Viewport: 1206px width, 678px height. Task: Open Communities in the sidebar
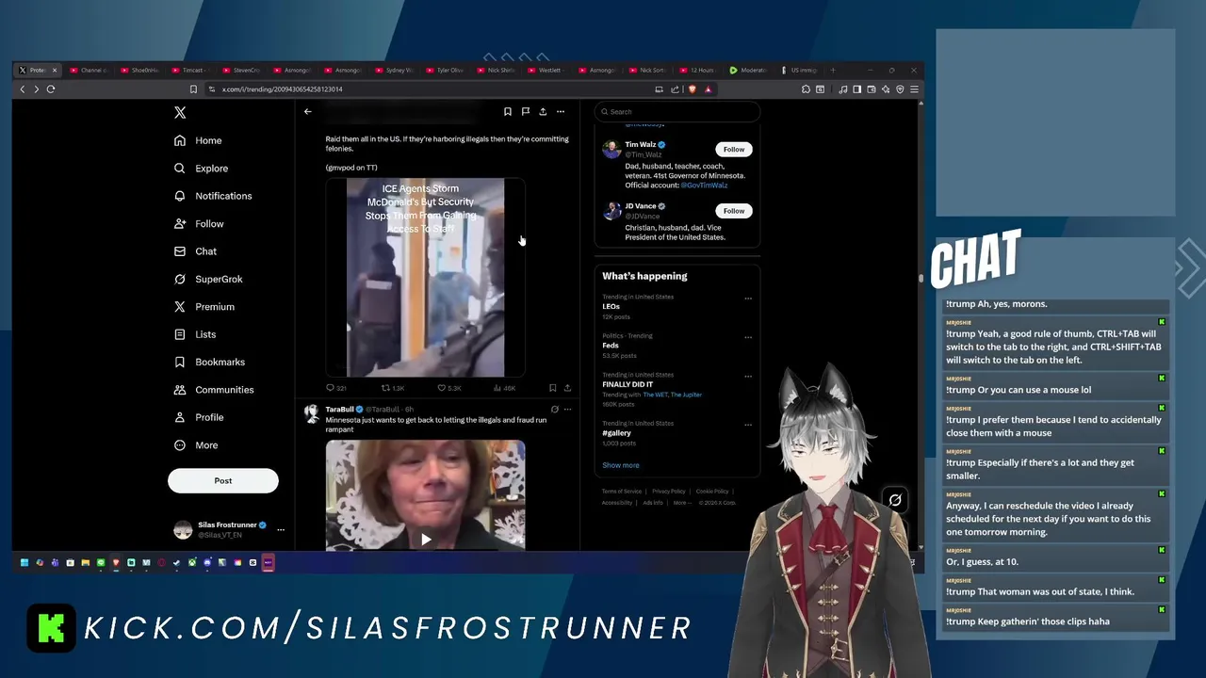(x=214, y=390)
